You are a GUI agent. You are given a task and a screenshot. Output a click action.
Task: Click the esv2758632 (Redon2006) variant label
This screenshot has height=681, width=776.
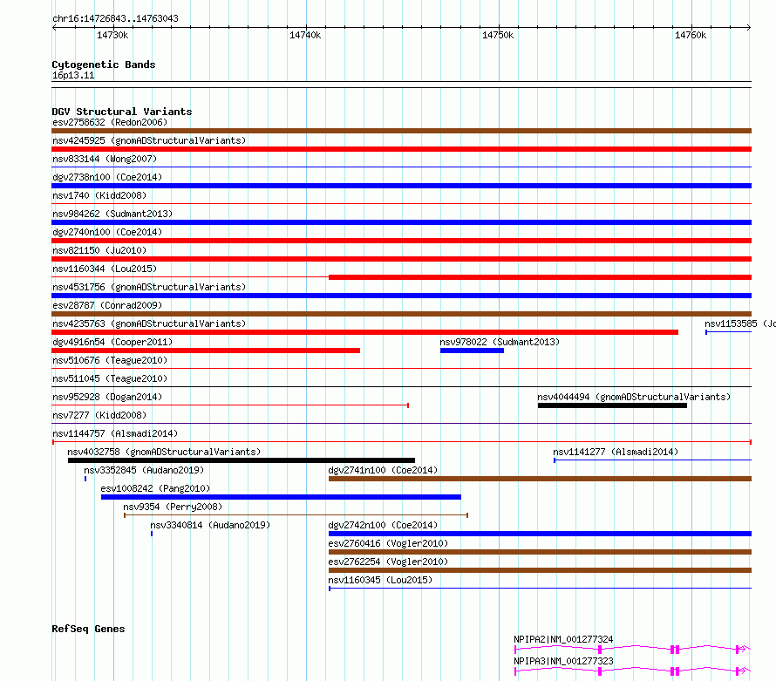coord(110,122)
